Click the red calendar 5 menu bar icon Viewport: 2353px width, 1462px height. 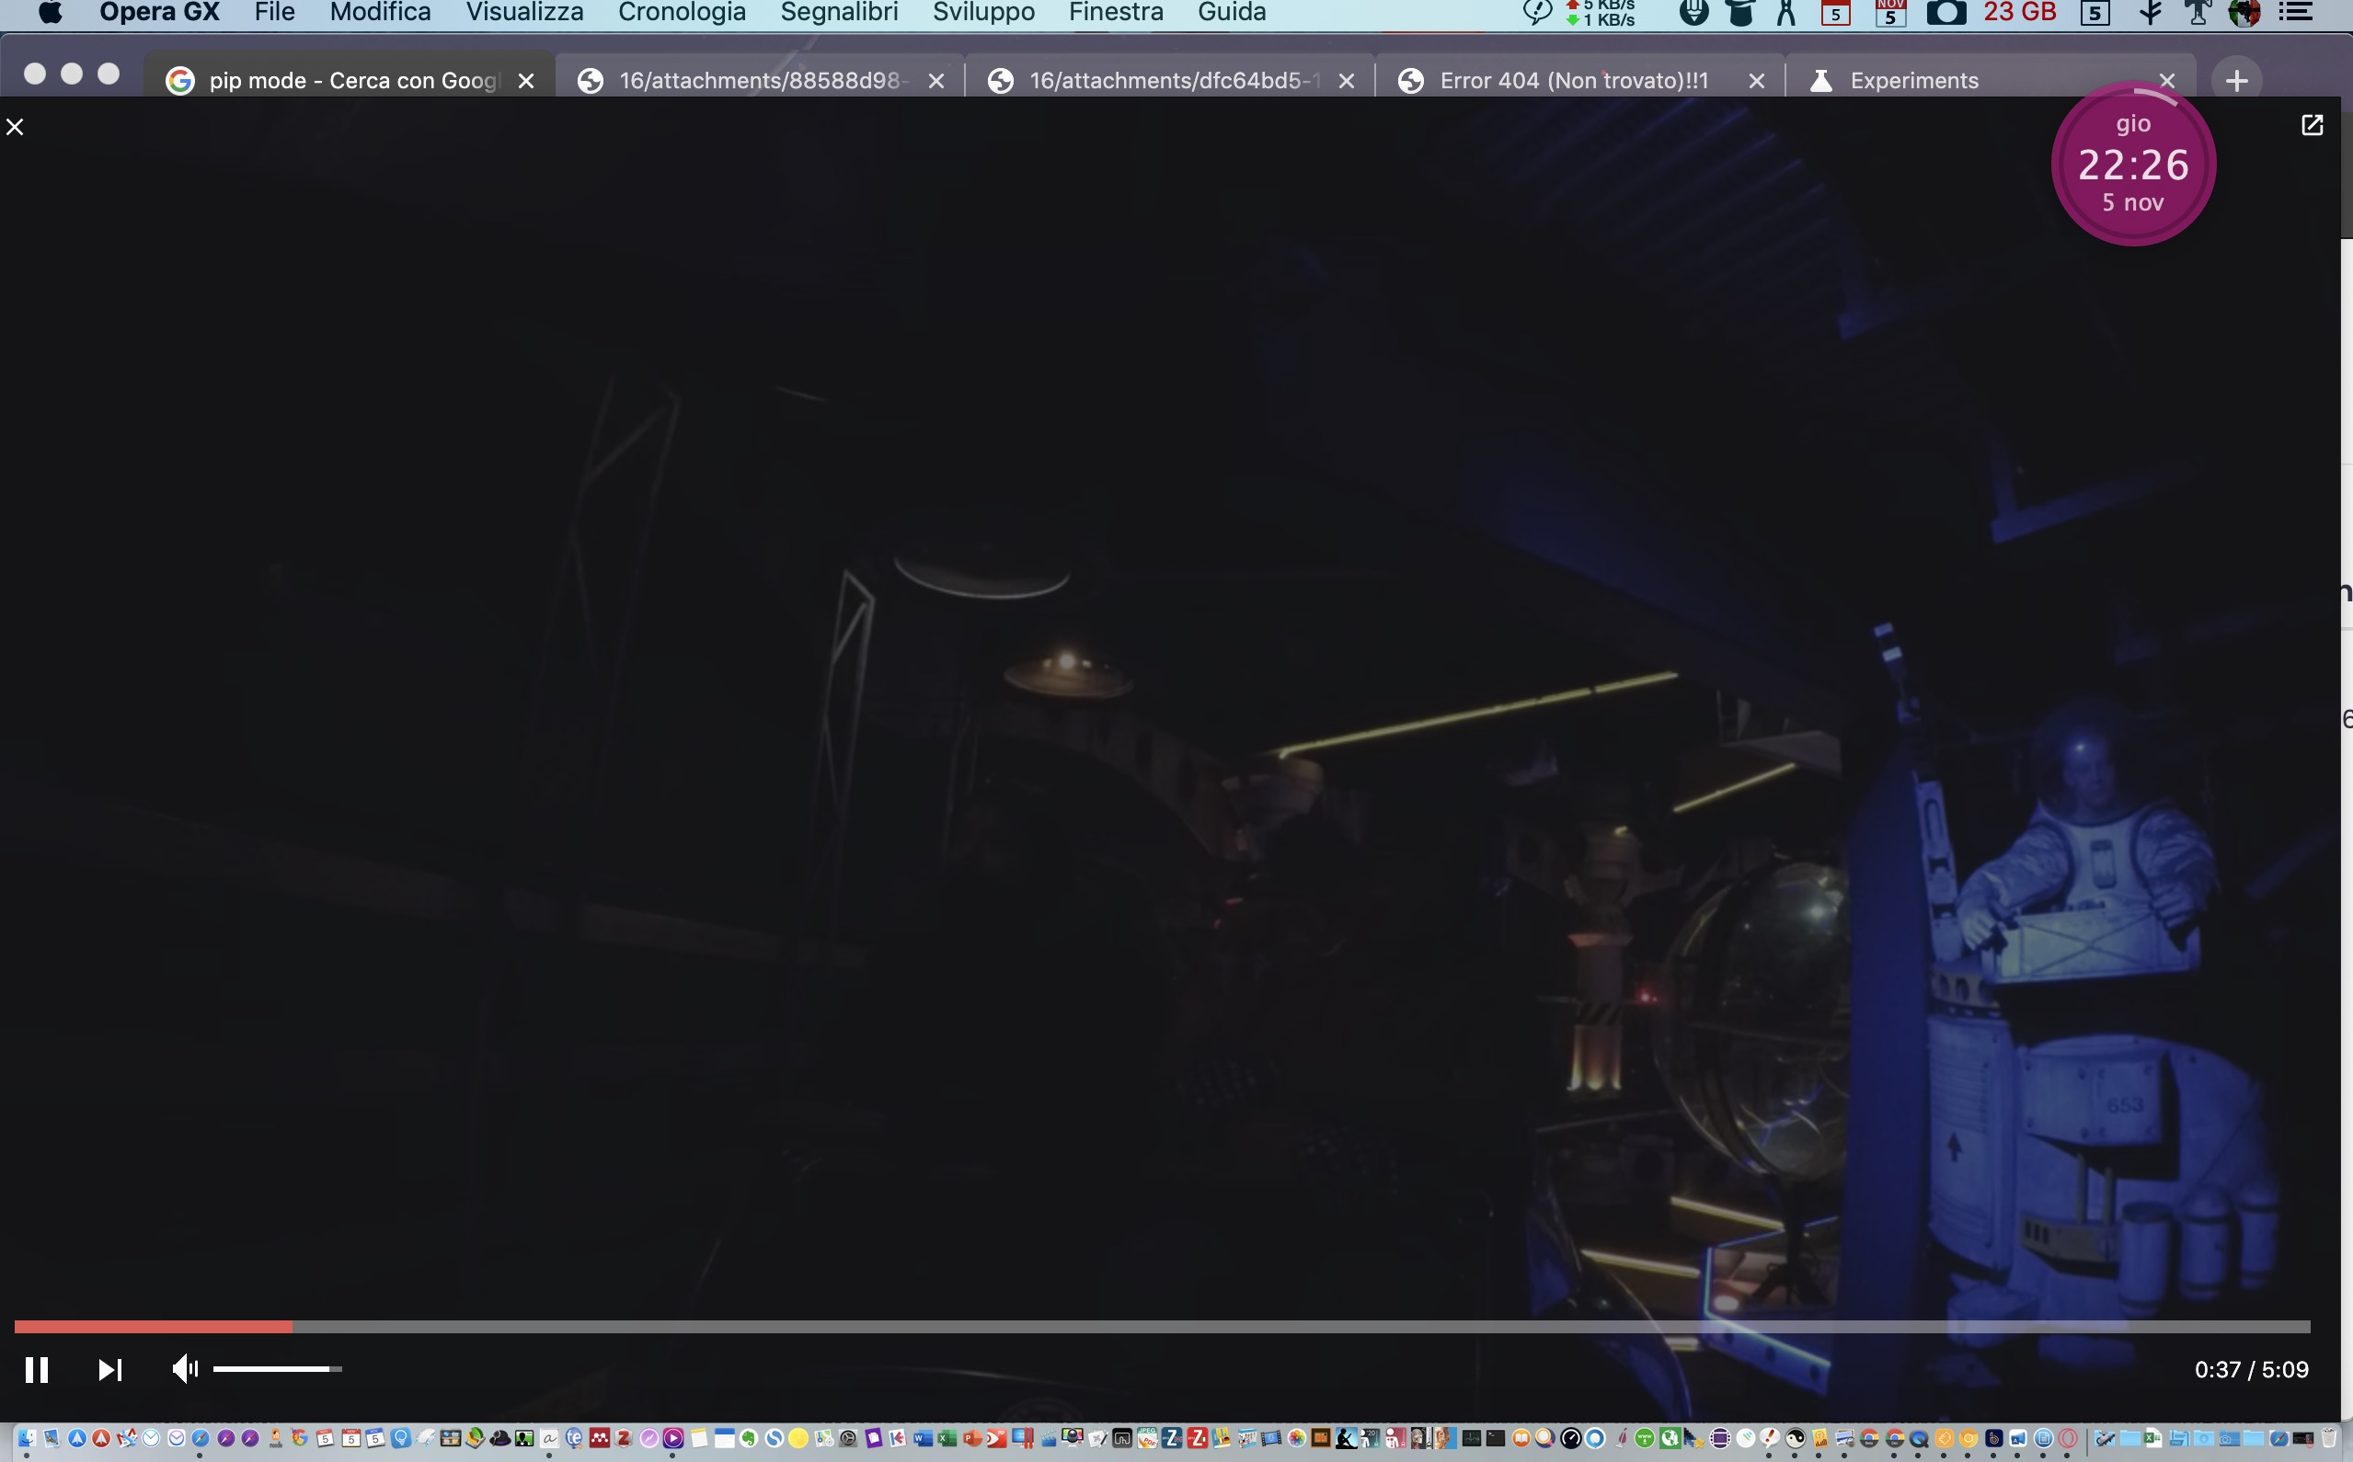1836,14
